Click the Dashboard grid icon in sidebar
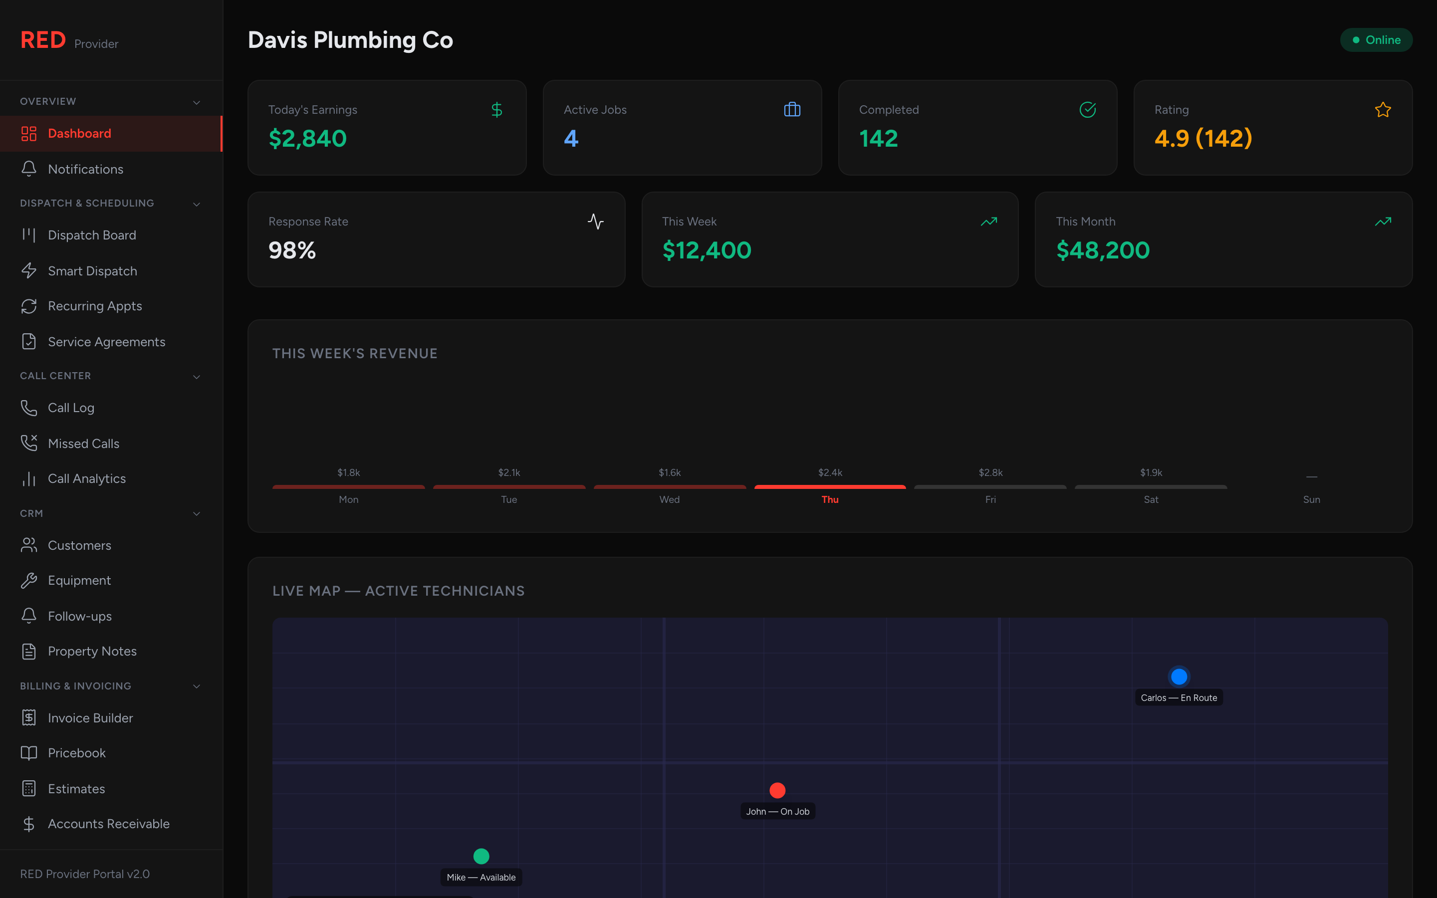Viewport: 1437px width, 898px height. click(x=28, y=134)
